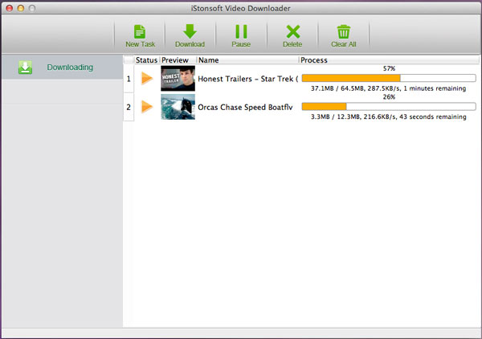Click play status icon for Orcas Chase
The height and width of the screenshot is (339, 482).
tap(147, 107)
